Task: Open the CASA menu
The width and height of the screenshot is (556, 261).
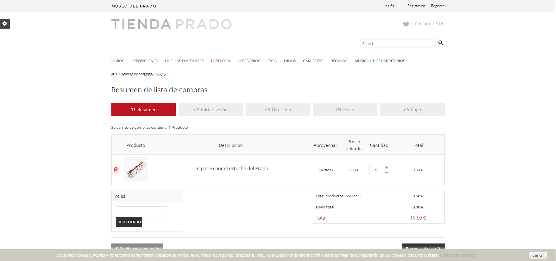Action: click(272, 61)
